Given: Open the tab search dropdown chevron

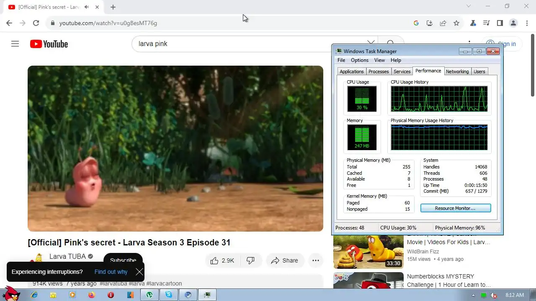Looking at the screenshot, I should 469,6.
